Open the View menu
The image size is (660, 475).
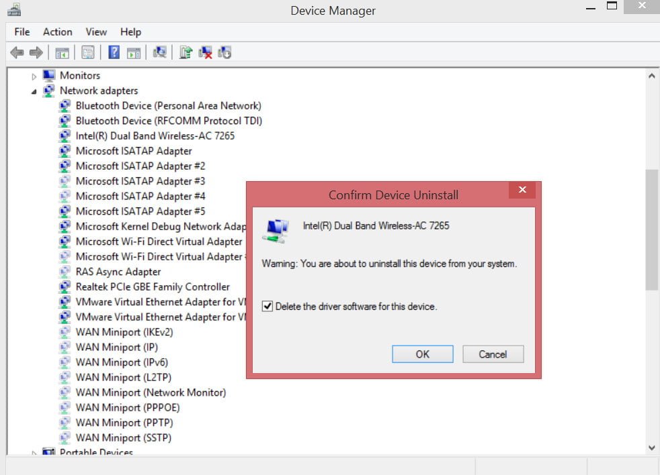(96, 32)
